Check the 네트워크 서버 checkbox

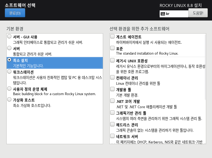112,136
